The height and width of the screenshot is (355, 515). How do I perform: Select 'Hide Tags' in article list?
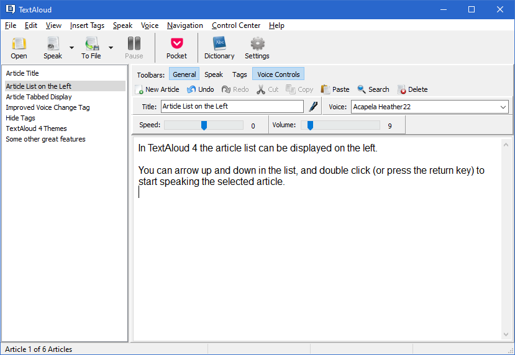[x=21, y=118]
